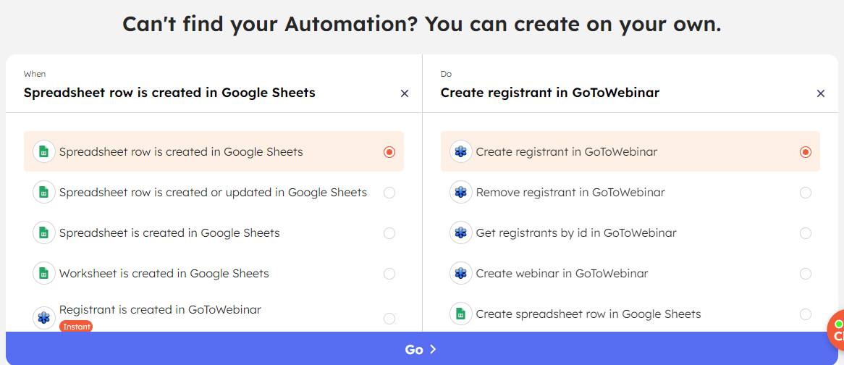
Task: Click Google Sheets icon beside 'Create spreadsheet row'
Action: tap(460, 314)
